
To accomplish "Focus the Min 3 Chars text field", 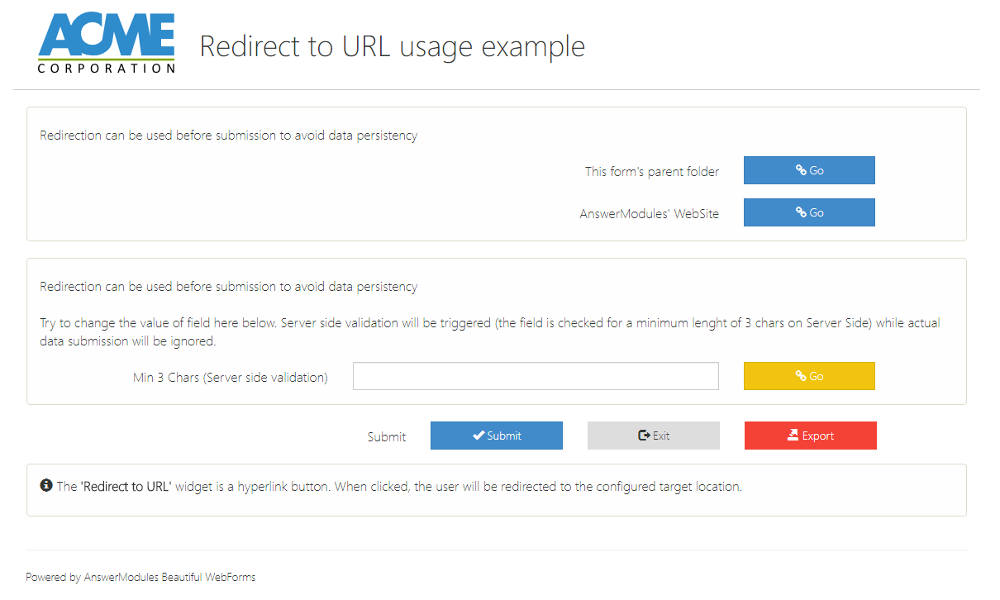I will [x=536, y=376].
